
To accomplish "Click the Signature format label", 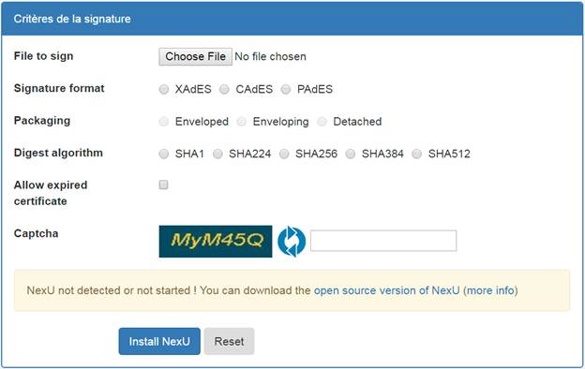I will click(59, 88).
